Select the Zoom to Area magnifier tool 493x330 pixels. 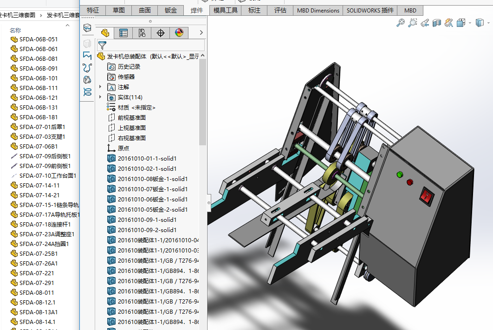[412, 22]
